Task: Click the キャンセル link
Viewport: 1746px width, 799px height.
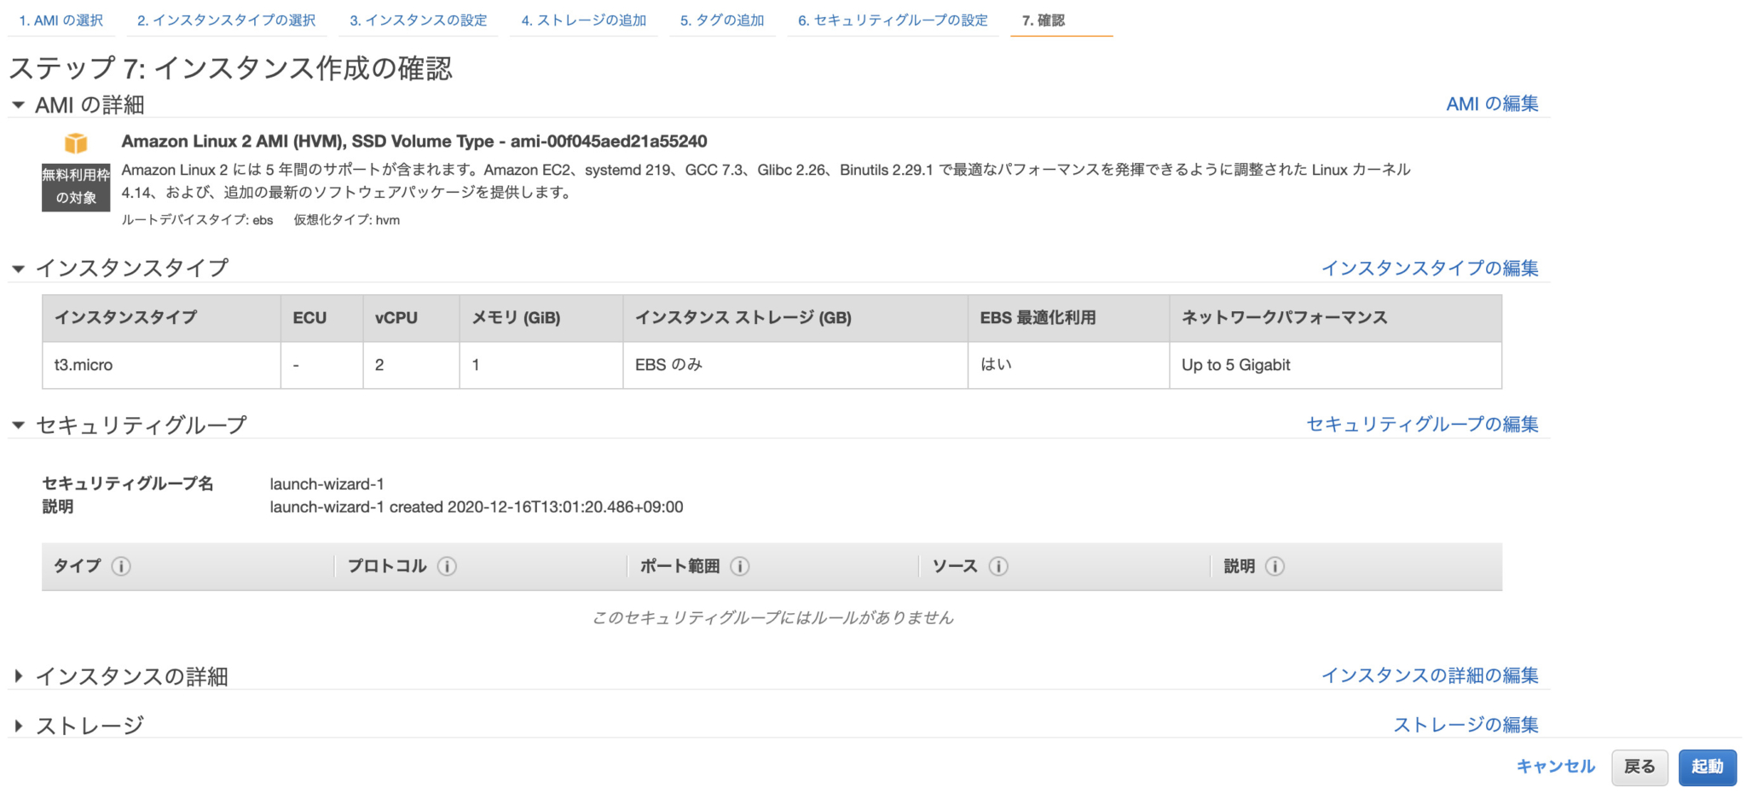Action: [x=1555, y=767]
